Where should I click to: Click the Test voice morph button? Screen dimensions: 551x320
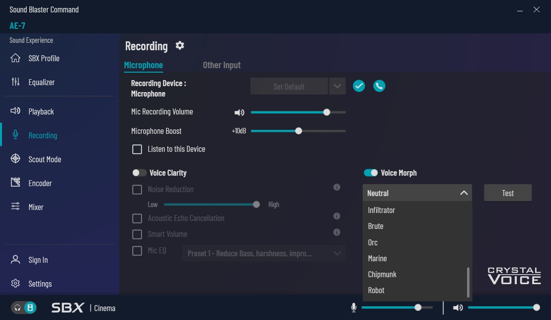[508, 193]
